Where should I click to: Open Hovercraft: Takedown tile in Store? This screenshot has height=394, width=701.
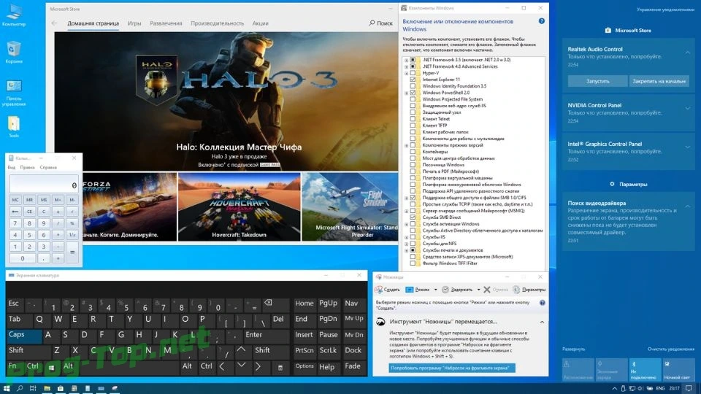pos(240,206)
